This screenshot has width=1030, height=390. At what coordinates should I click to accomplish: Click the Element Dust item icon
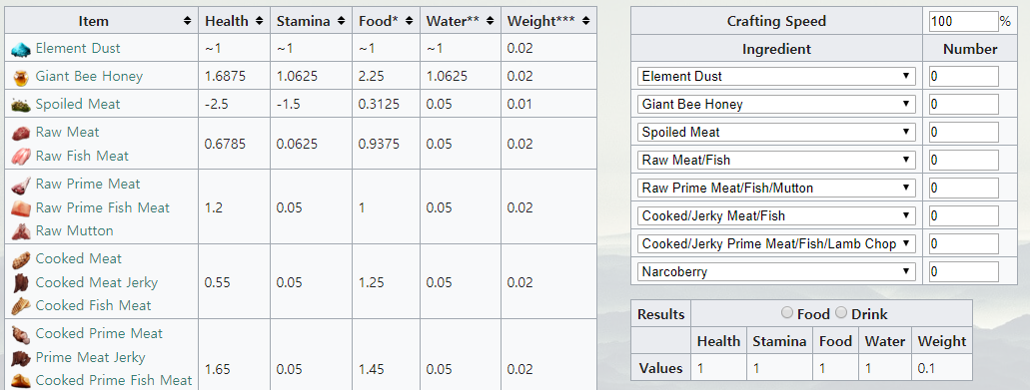click(21, 49)
